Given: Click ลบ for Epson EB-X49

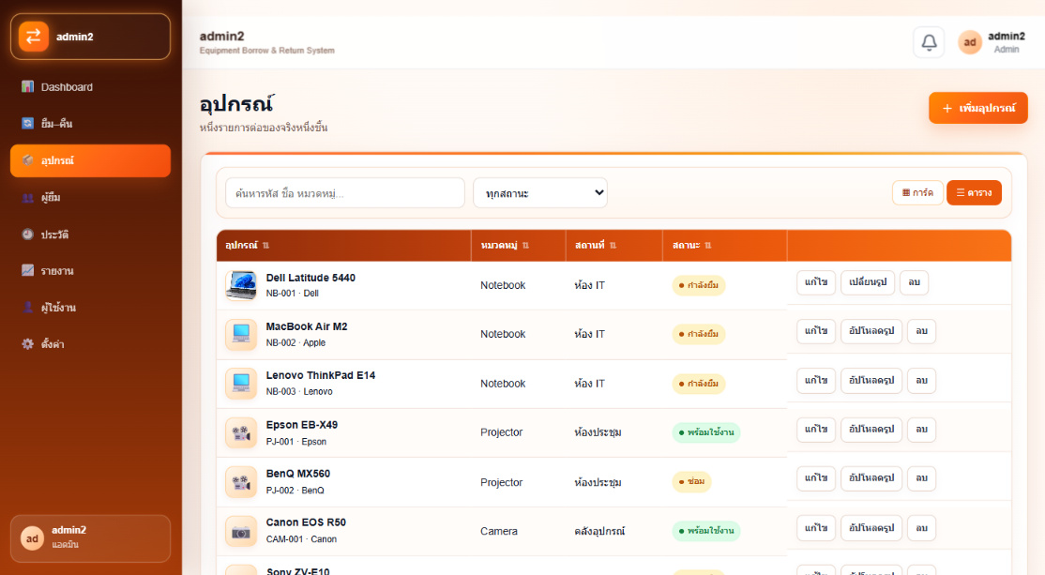Looking at the screenshot, I should [x=922, y=429].
